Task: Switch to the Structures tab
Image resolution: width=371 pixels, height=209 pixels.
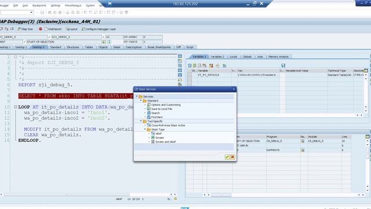Action: 73,47
